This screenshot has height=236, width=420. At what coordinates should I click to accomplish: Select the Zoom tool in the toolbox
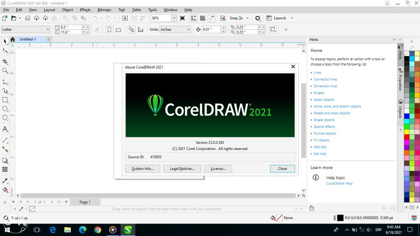pos(5,71)
